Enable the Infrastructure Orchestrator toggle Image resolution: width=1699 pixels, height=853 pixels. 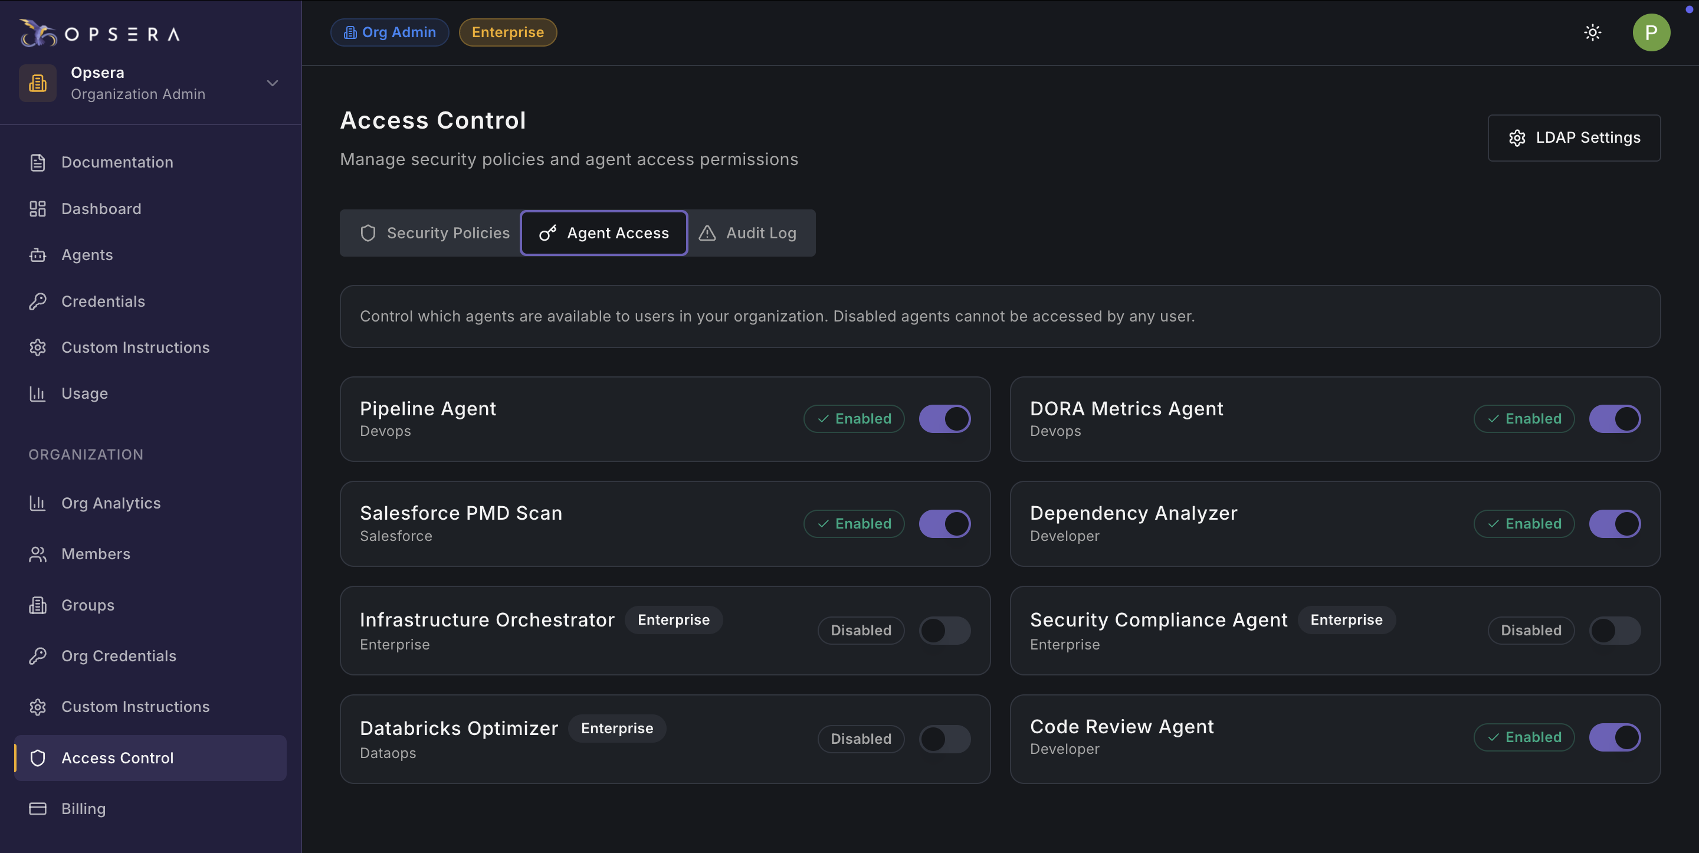tap(944, 631)
